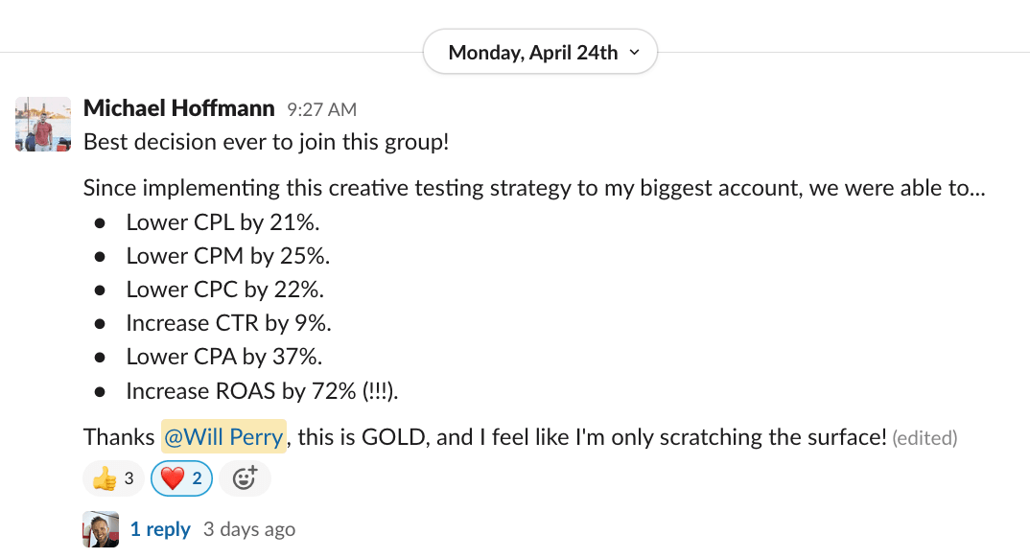The width and height of the screenshot is (1030, 558).
Task: Click the chevron beside April 24th
Action: (635, 54)
